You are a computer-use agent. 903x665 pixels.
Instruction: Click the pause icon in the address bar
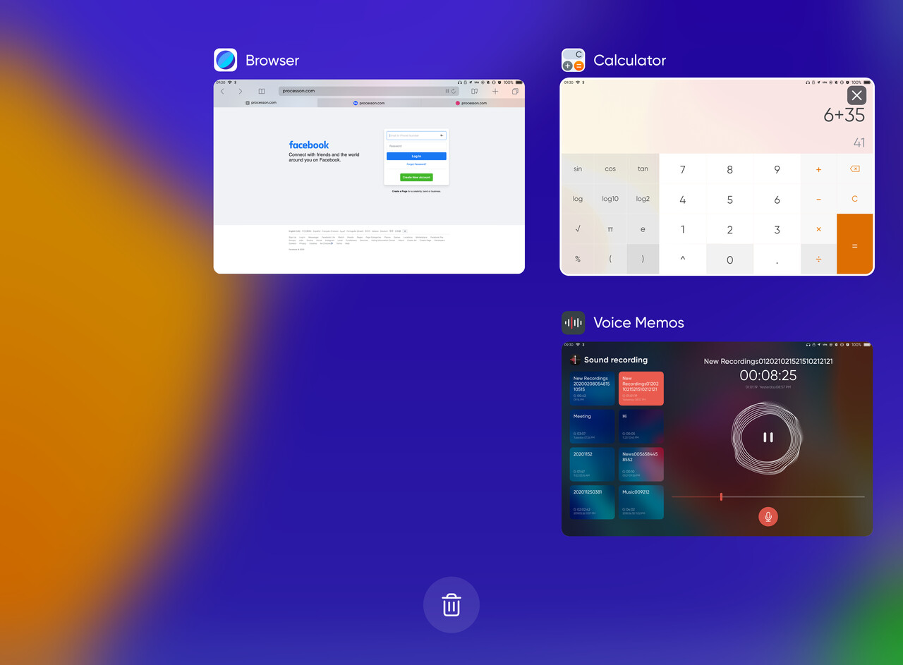click(x=447, y=91)
